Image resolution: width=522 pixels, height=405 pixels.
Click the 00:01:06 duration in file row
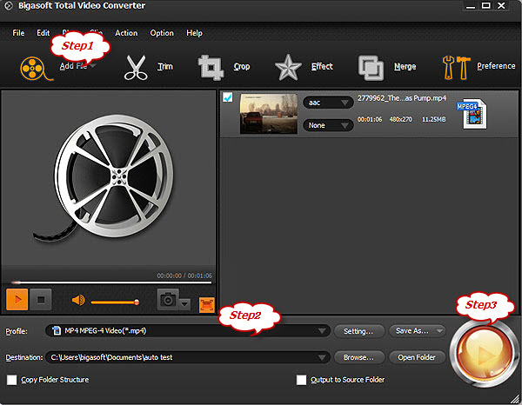pyautogui.click(x=370, y=119)
